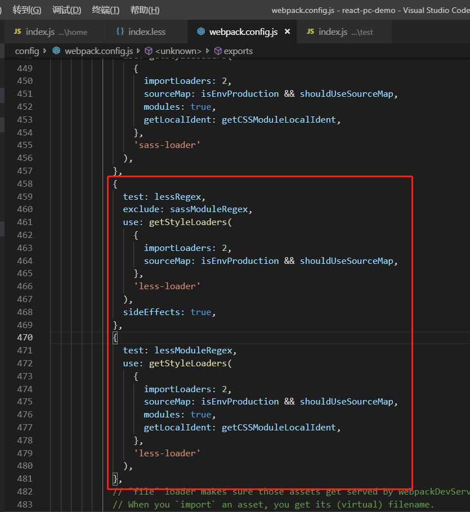Image resolution: width=470 pixels, height=512 pixels.
Task: Expand breadcrumb arrow after <unknown>
Action: click(x=207, y=51)
